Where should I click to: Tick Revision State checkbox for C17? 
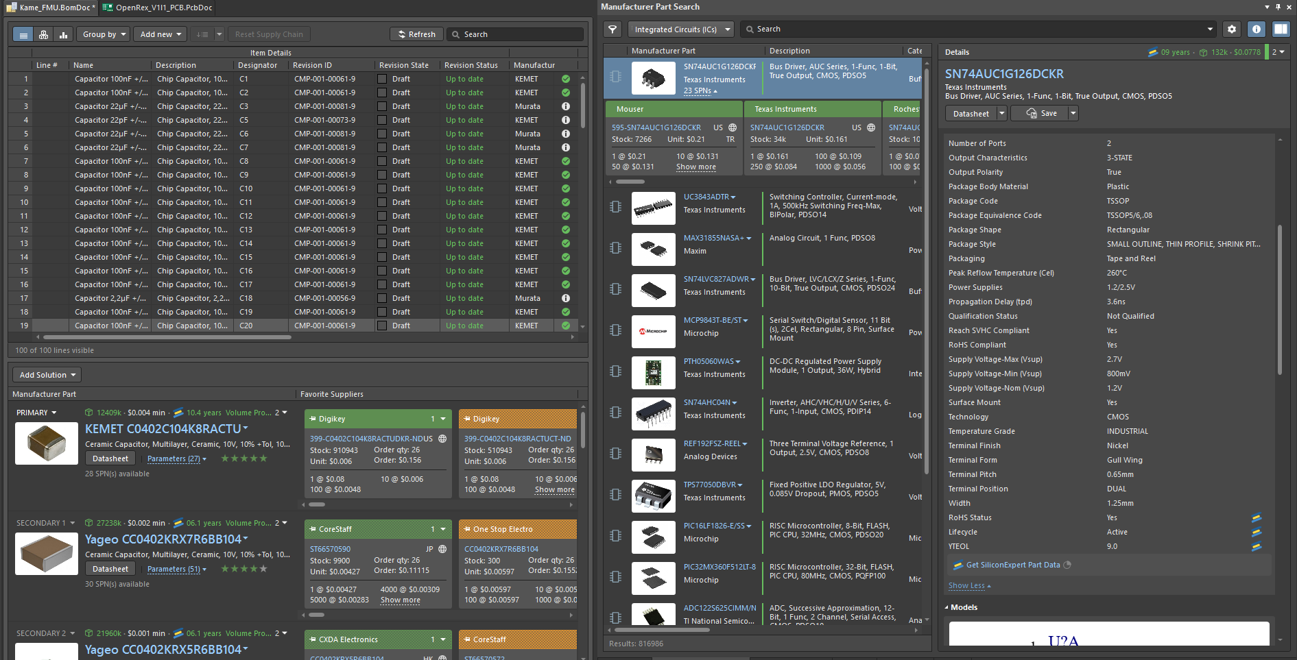382,284
